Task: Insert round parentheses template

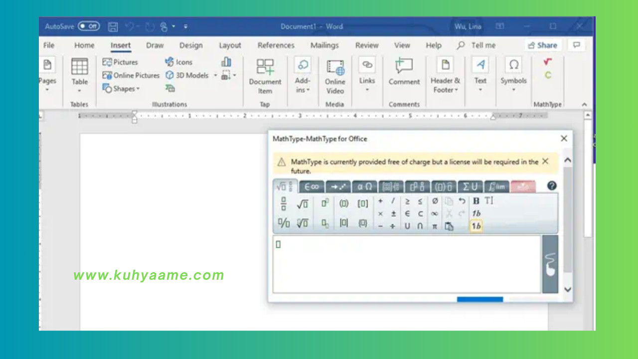Action: (343, 203)
